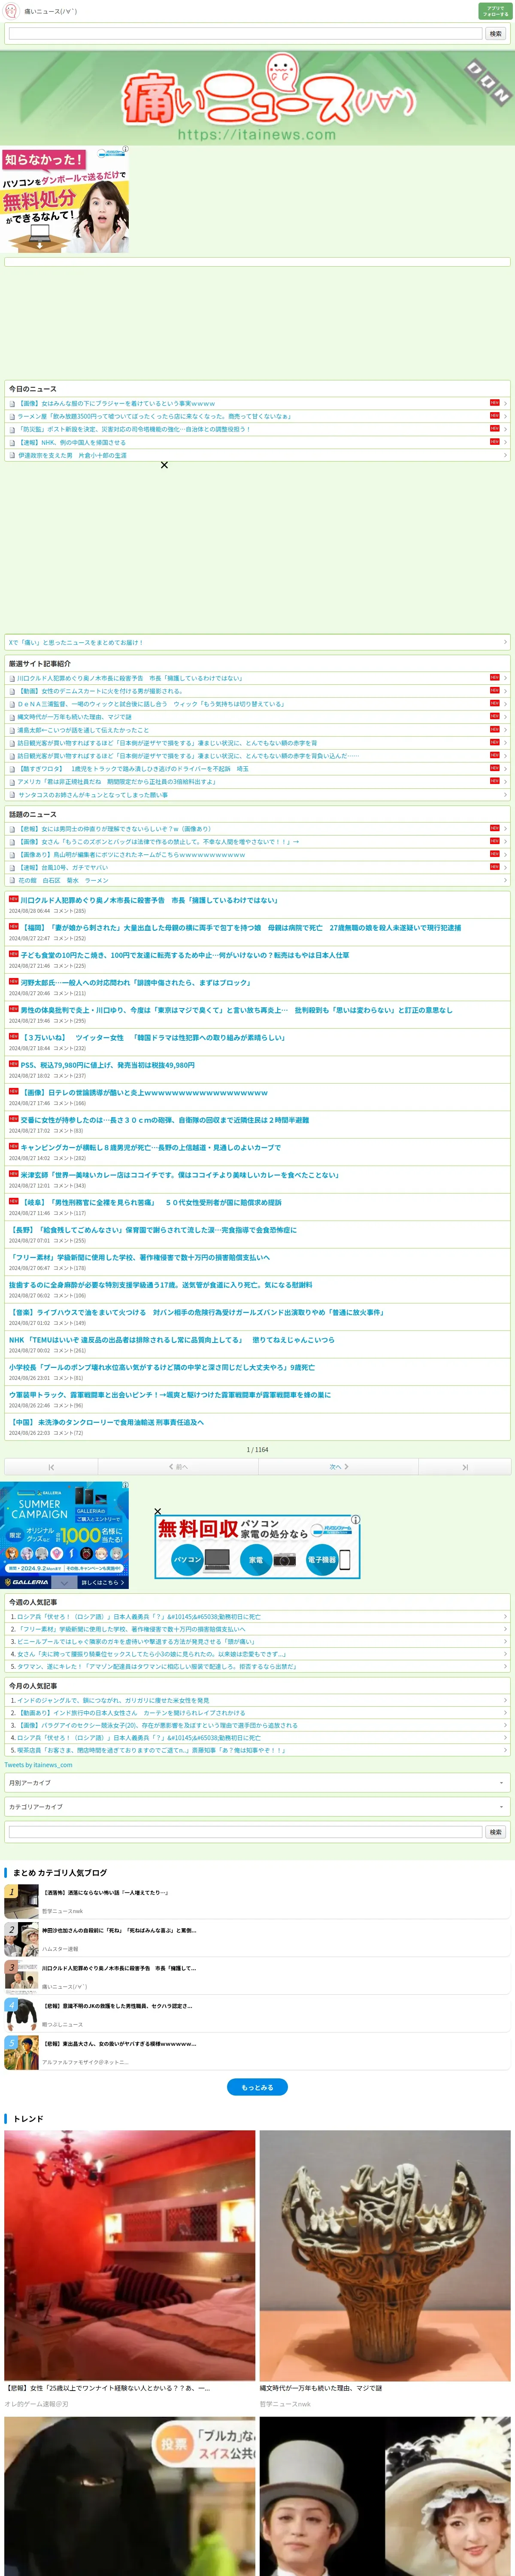Click the lower 検索 button
This screenshot has width=515, height=2576.
click(x=495, y=1832)
